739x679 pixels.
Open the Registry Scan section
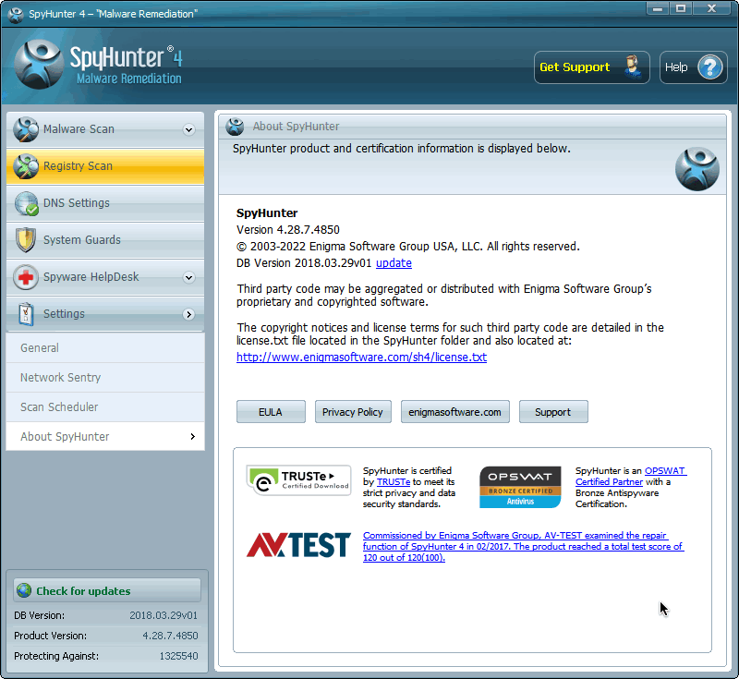point(105,166)
